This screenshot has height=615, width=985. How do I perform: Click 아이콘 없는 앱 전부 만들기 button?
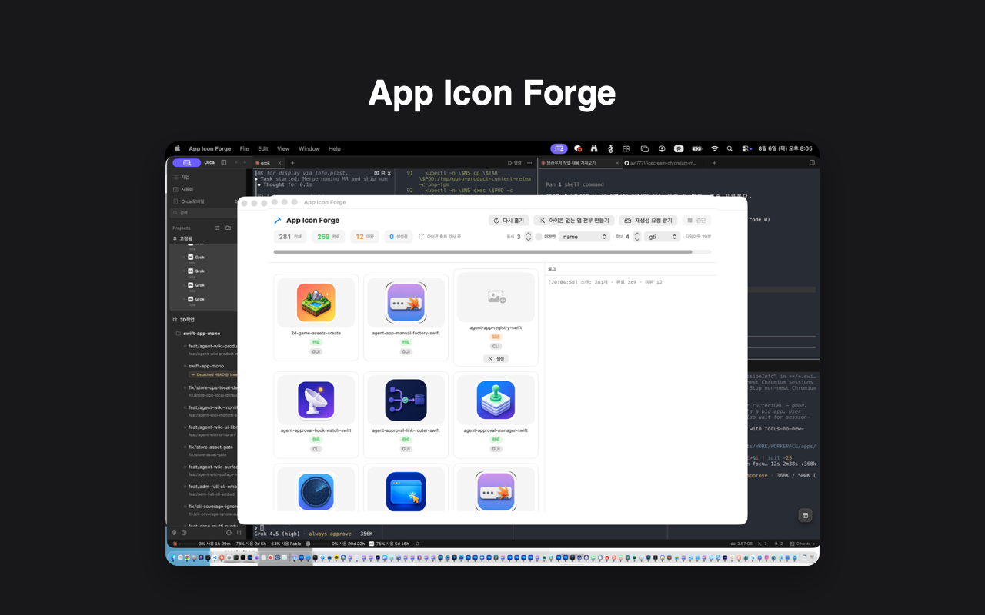pos(574,221)
